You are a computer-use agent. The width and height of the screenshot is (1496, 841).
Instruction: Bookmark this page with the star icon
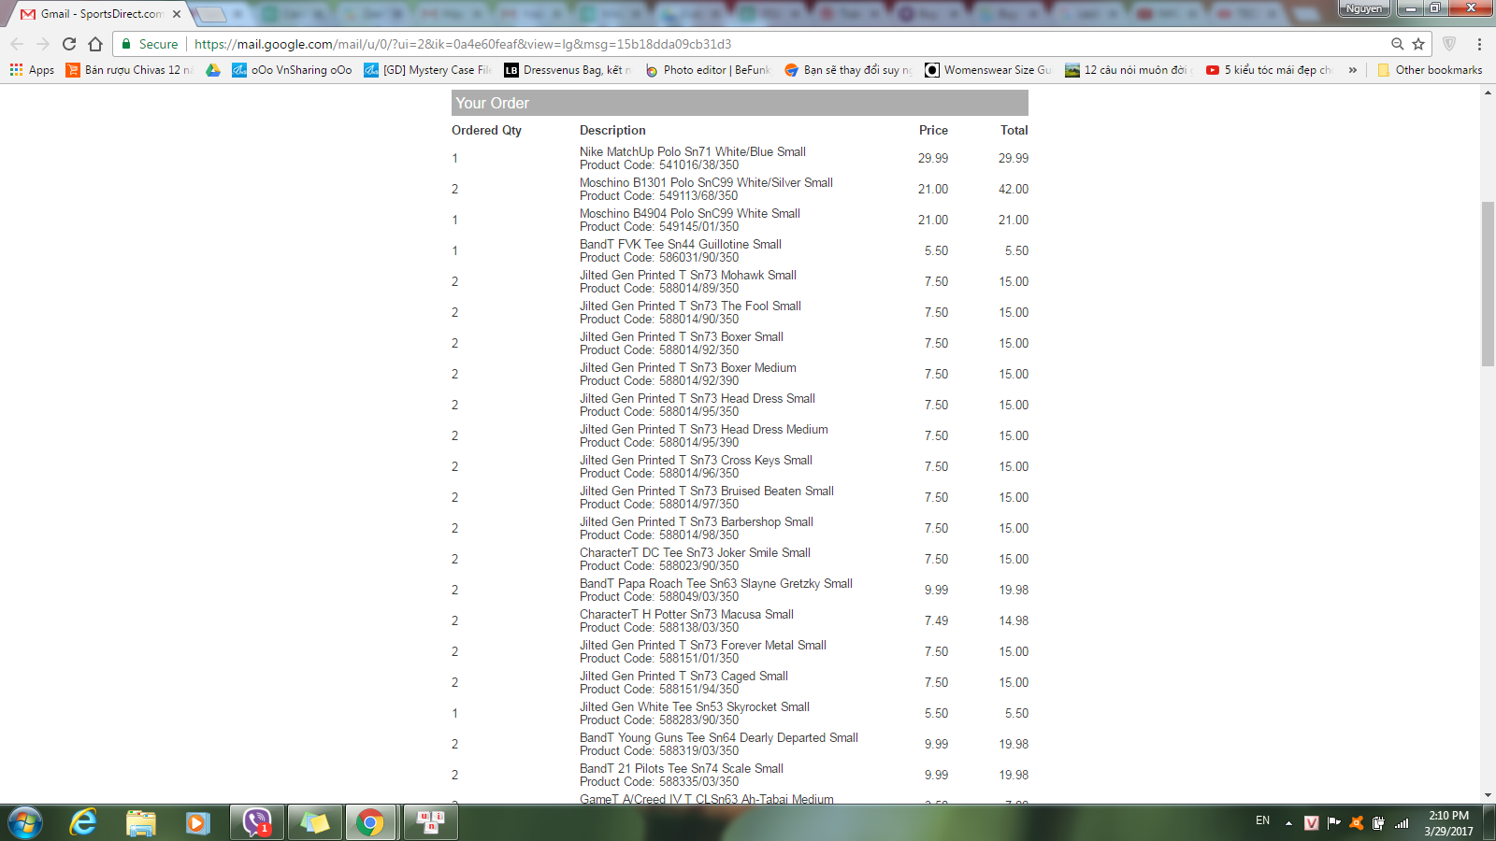point(1418,44)
